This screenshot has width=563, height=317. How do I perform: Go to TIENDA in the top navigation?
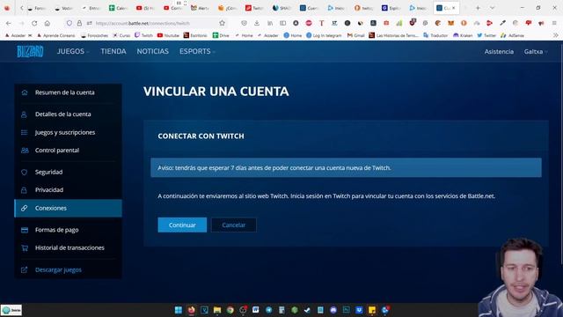(x=113, y=51)
